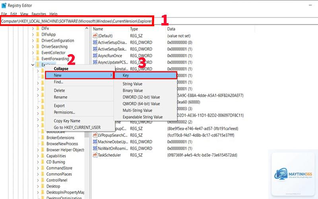Choose Expandable String Value
Image resolution: width=318 pixels, height=199 pixels.
pyautogui.click(x=145, y=117)
